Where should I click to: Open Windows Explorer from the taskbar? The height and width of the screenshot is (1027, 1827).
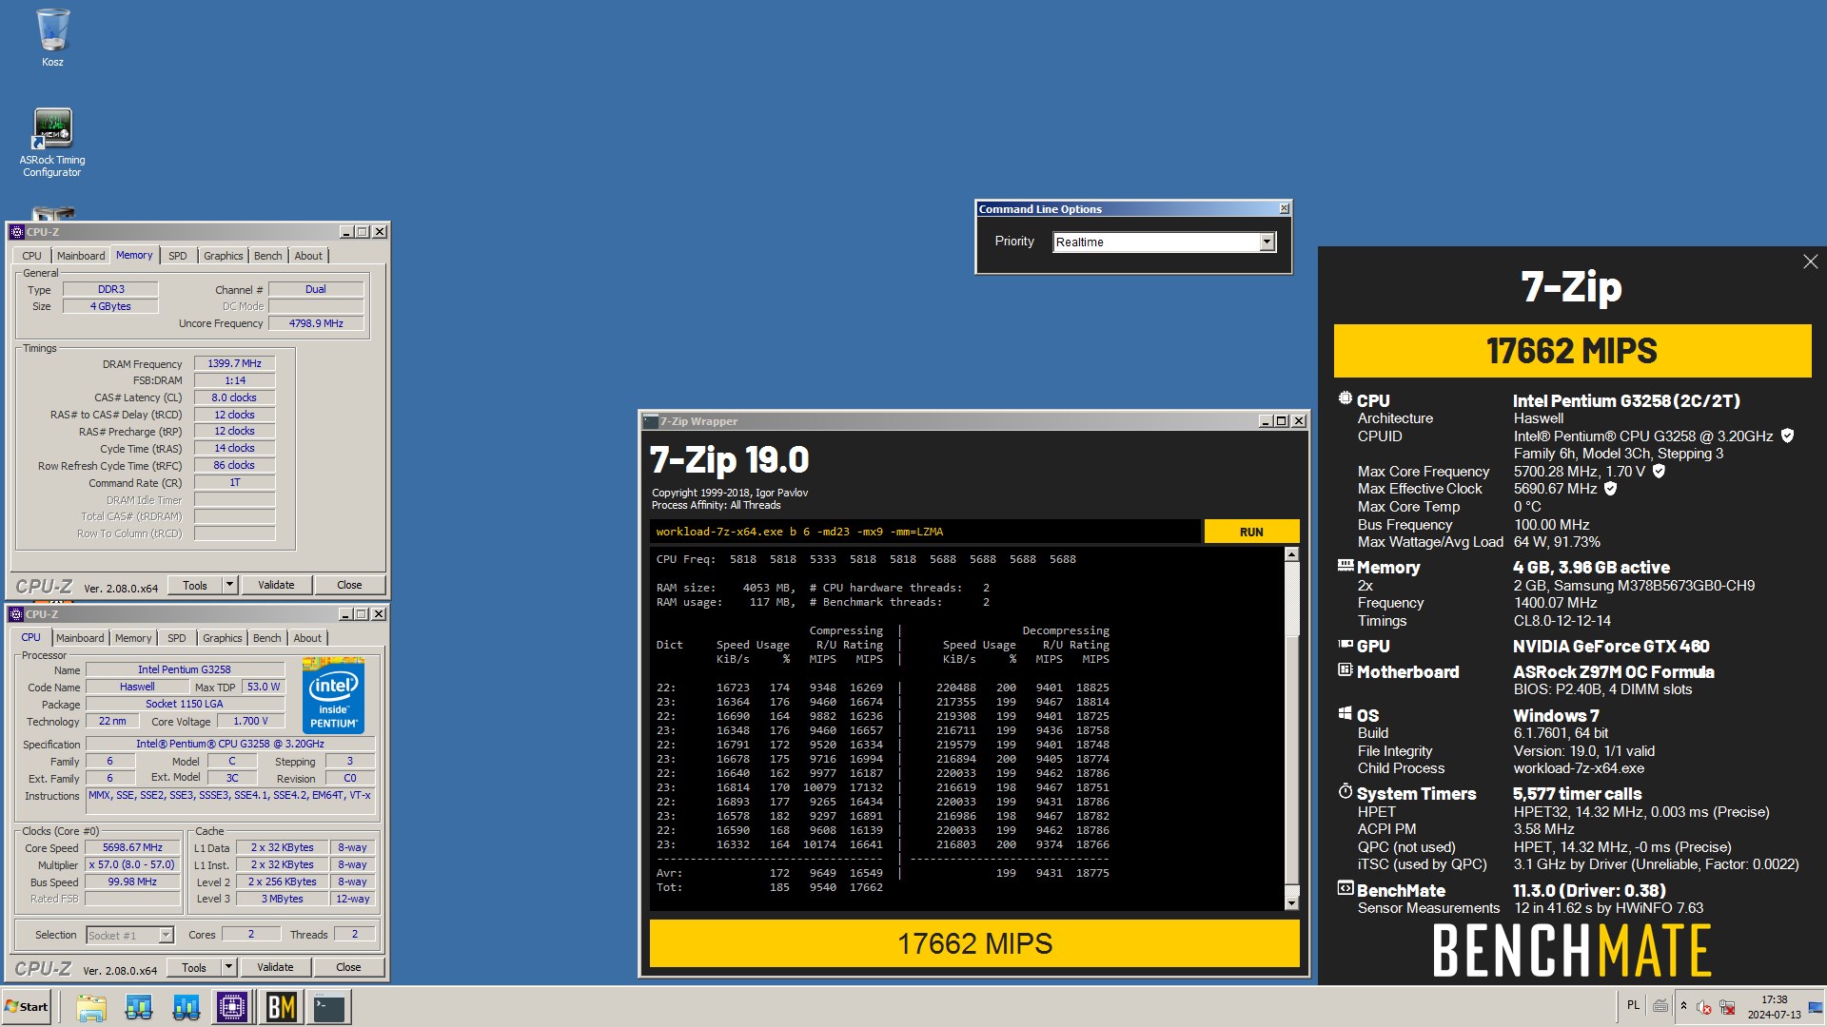pyautogui.click(x=91, y=1007)
